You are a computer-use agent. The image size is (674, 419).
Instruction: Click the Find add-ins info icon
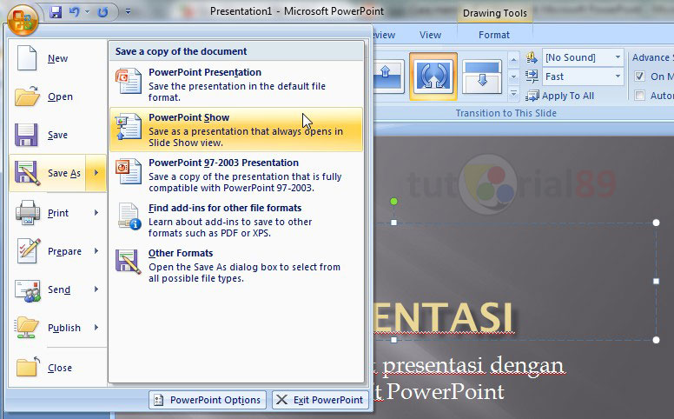pyautogui.click(x=129, y=216)
